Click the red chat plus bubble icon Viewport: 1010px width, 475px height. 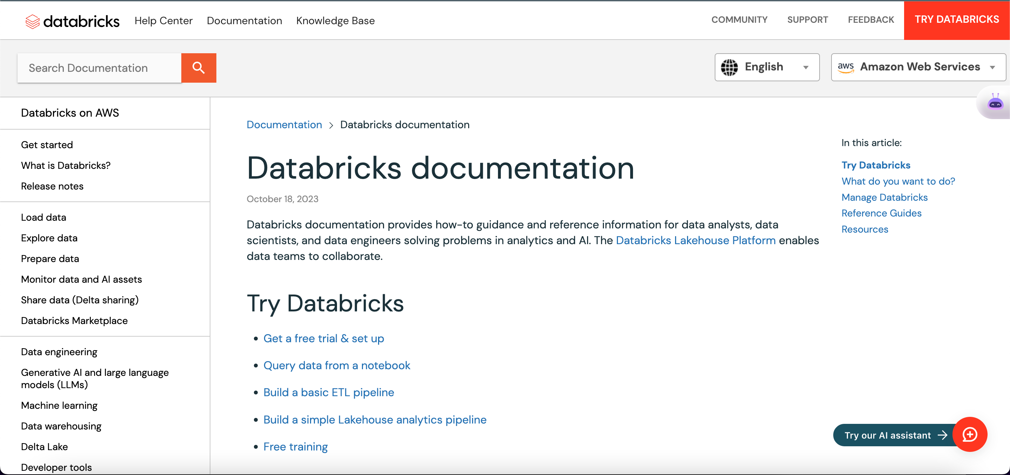(x=970, y=435)
